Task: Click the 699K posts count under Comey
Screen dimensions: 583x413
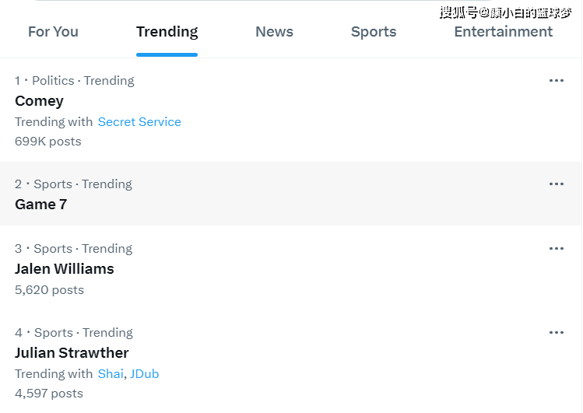Action: [x=48, y=142]
